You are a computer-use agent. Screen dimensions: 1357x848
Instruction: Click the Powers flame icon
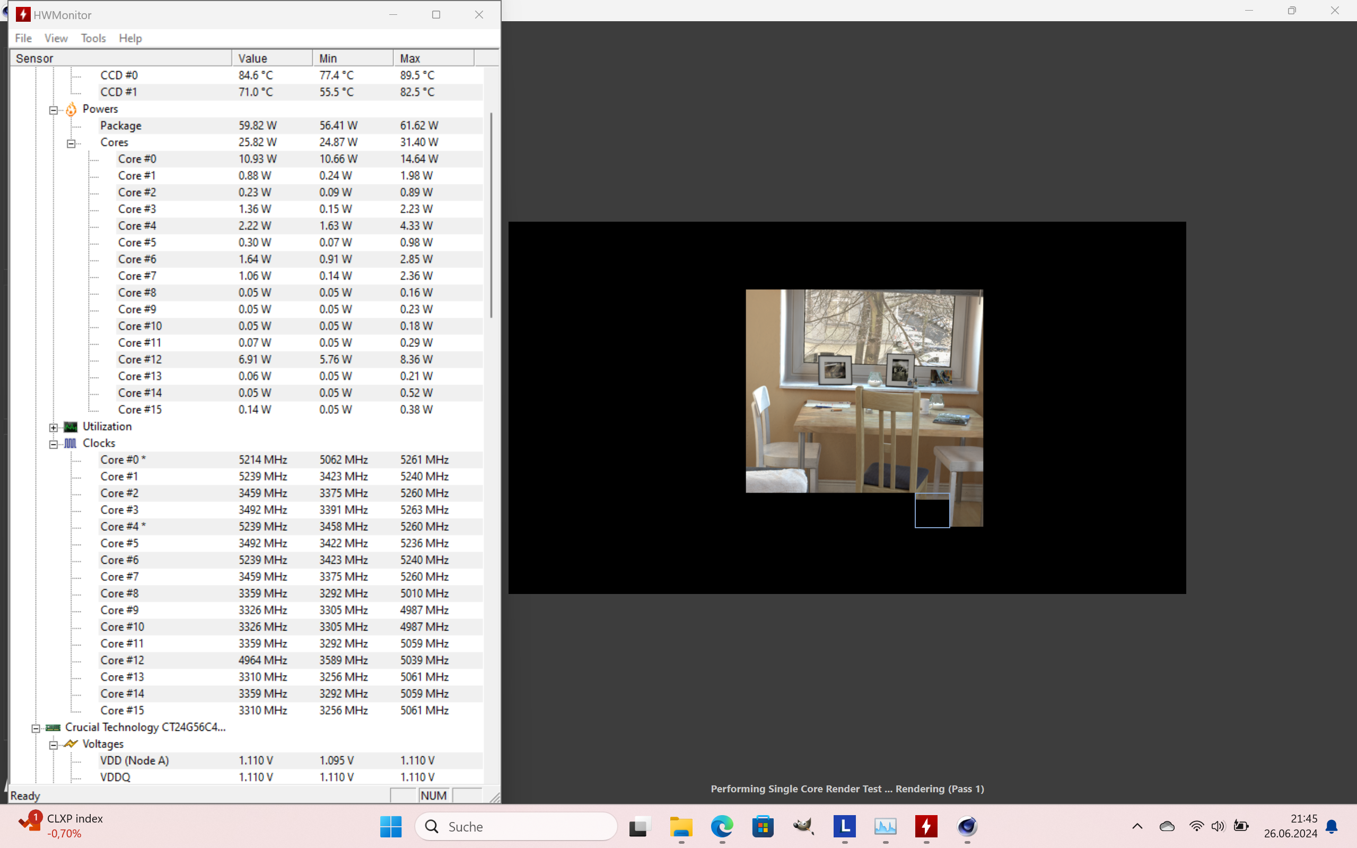click(71, 109)
